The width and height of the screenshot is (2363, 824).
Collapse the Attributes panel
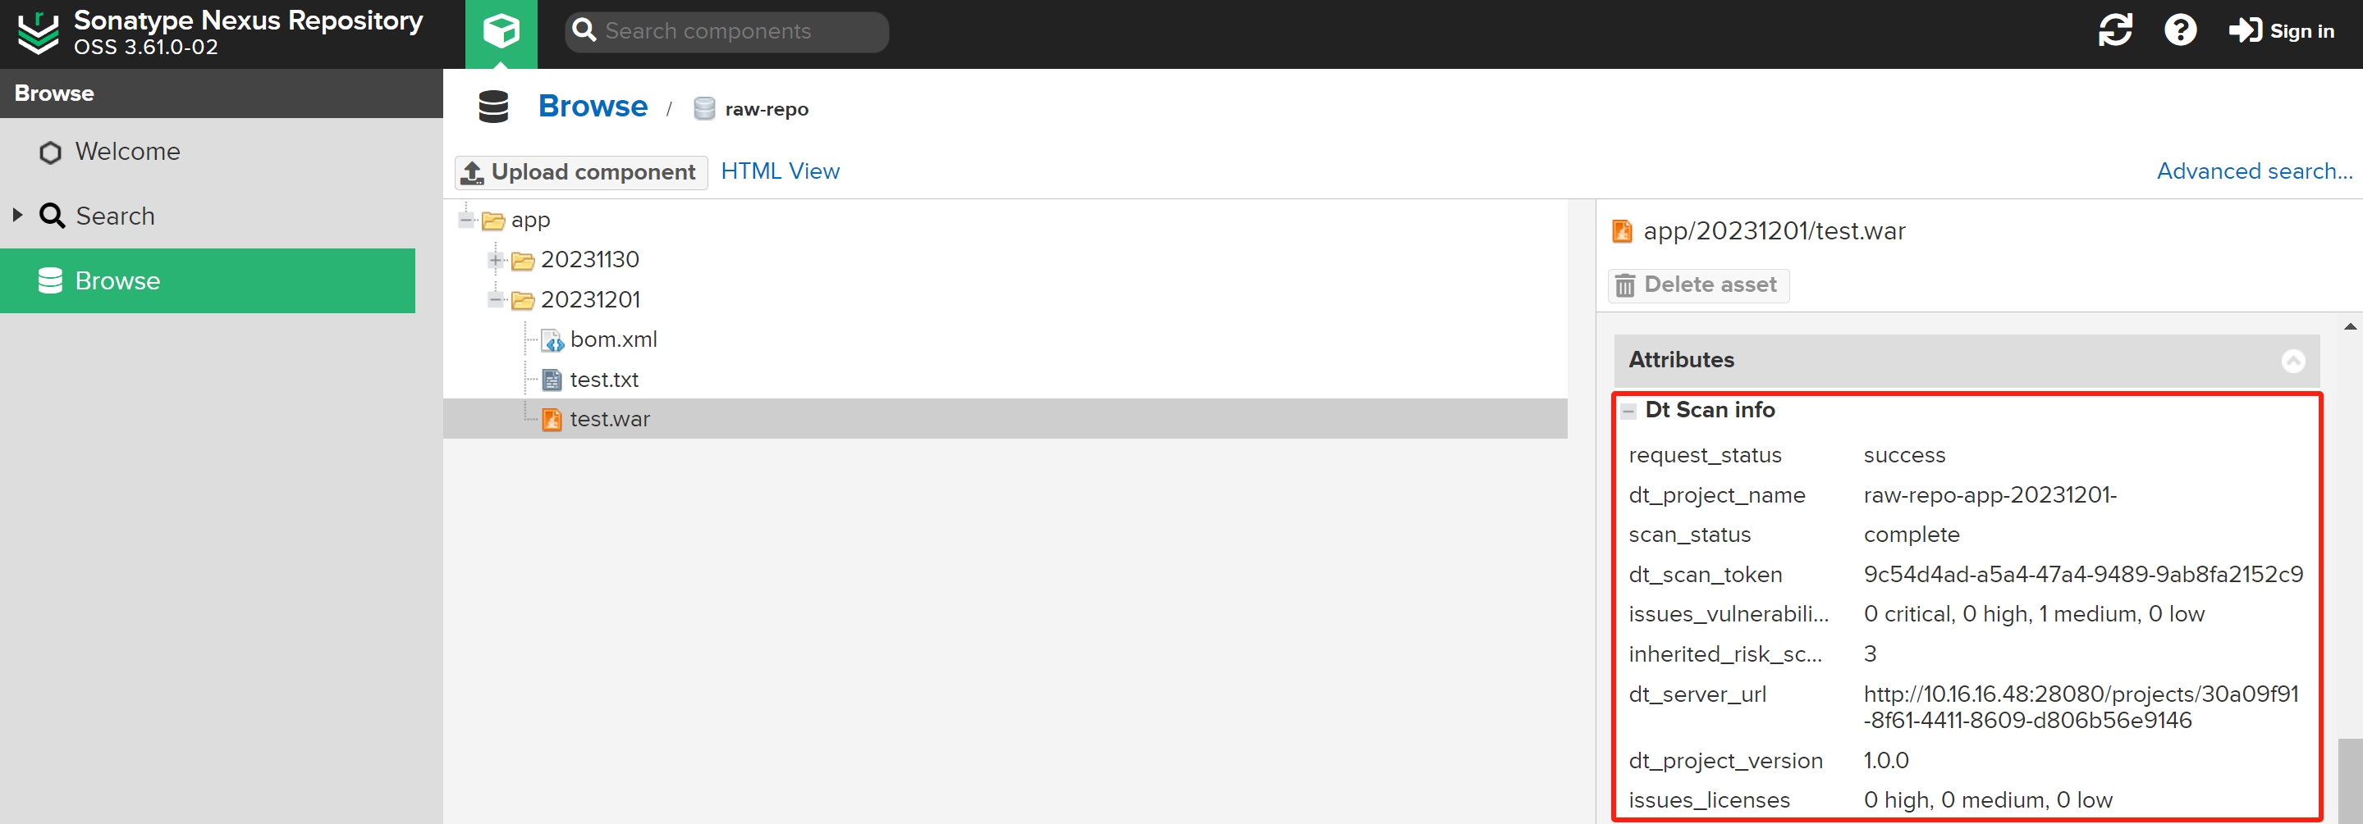tap(2292, 361)
